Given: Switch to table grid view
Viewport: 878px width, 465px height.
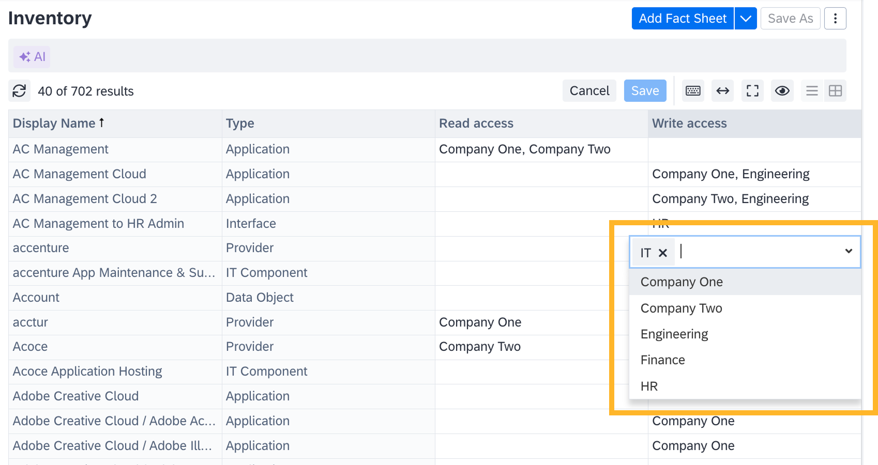Looking at the screenshot, I should (x=835, y=91).
